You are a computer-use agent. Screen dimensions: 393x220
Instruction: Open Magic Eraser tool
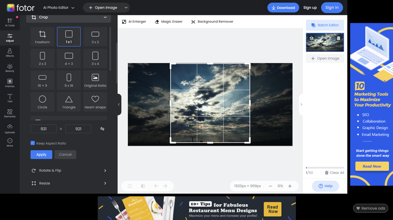pyautogui.click(x=169, y=22)
